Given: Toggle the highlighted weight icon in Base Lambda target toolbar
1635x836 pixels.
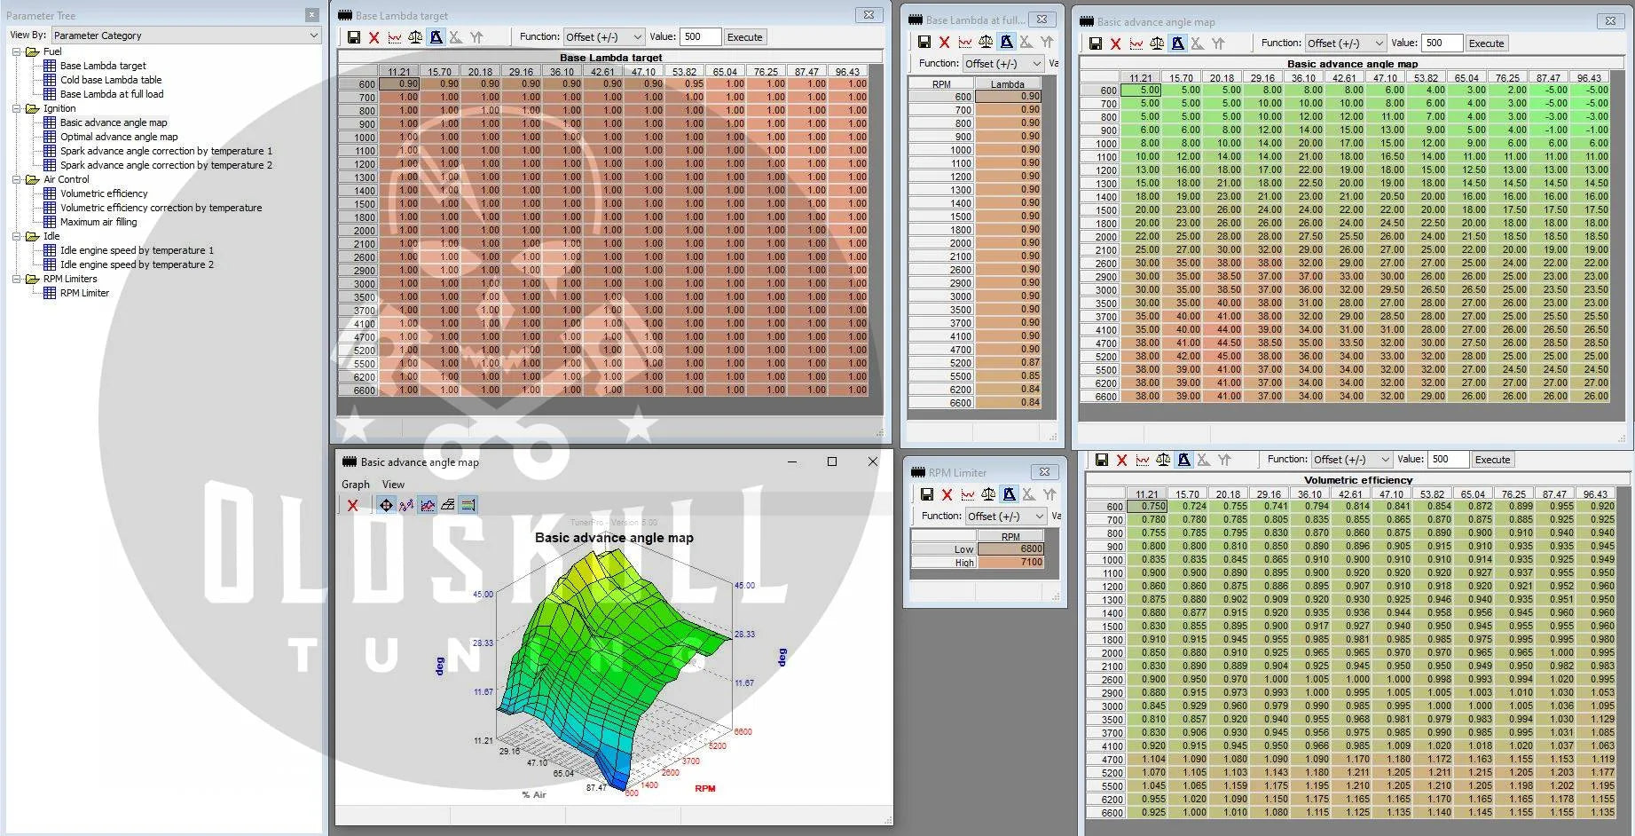Looking at the screenshot, I should pos(436,37).
